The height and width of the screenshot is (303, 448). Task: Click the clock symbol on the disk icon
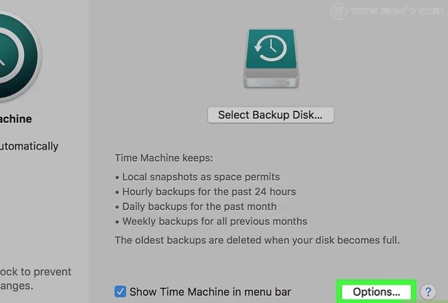(270, 48)
